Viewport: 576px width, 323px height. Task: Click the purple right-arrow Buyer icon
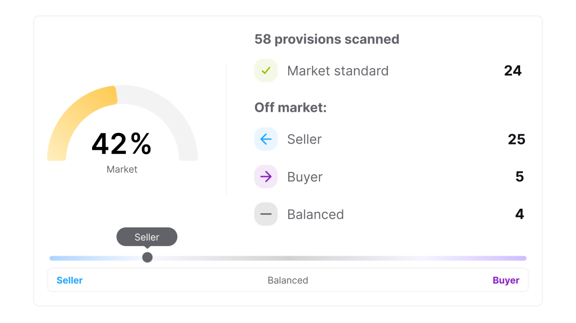pos(266,177)
